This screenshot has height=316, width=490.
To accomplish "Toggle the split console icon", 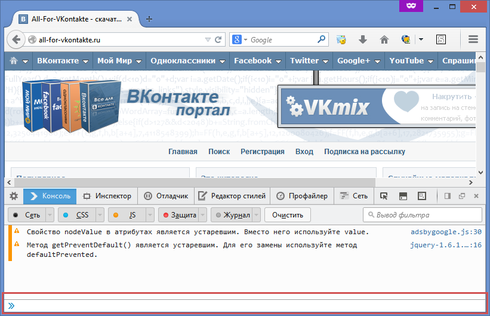I will 403,196.
